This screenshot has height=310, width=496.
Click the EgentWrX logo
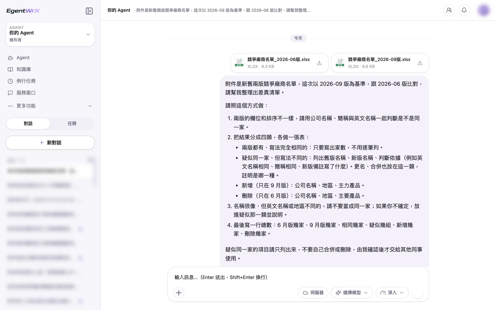[23, 11]
